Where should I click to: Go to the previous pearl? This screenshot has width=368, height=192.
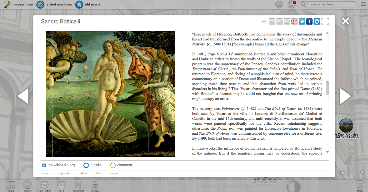click(x=23, y=96)
